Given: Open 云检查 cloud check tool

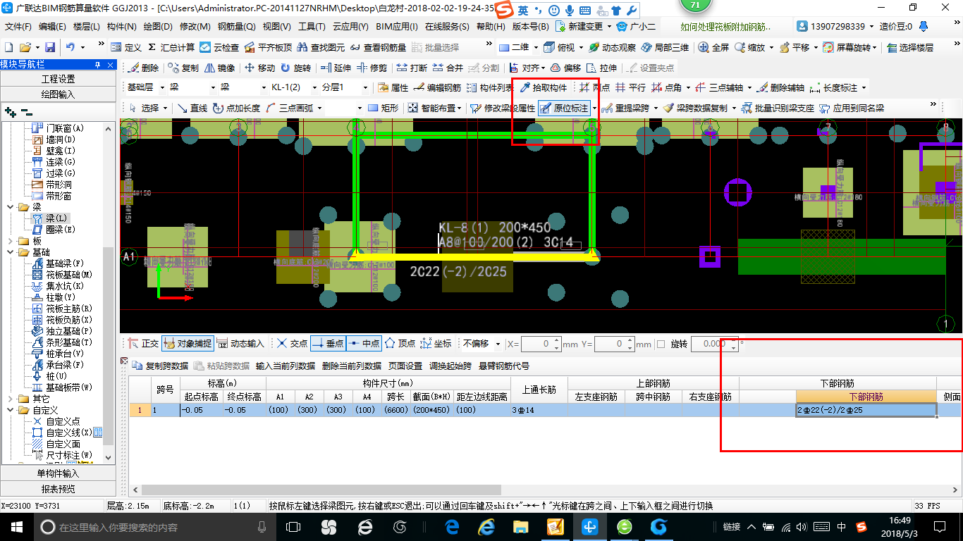Looking at the screenshot, I should coord(219,47).
